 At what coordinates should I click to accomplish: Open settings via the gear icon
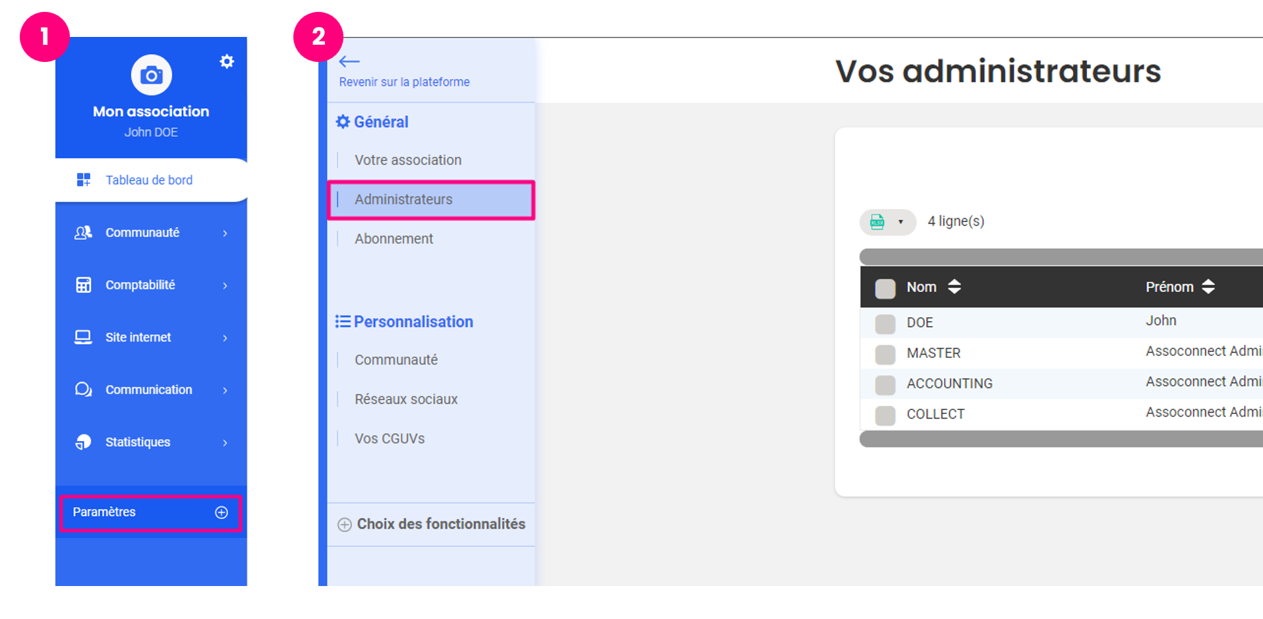point(227,61)
